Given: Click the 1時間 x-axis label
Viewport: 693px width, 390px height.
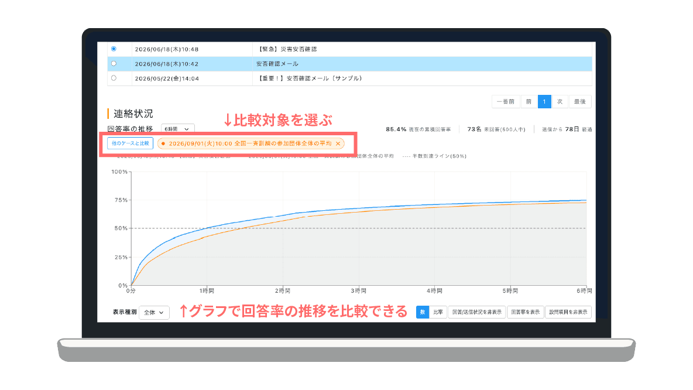Looking at the screenshot, I should click(x=207, y=291).
